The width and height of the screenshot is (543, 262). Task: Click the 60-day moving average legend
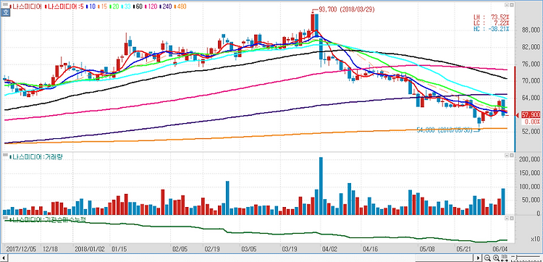coord(138,7)
